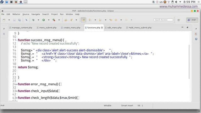Click the right sidebar outline view icon
The image size is (201, 113).
point(196,34)
